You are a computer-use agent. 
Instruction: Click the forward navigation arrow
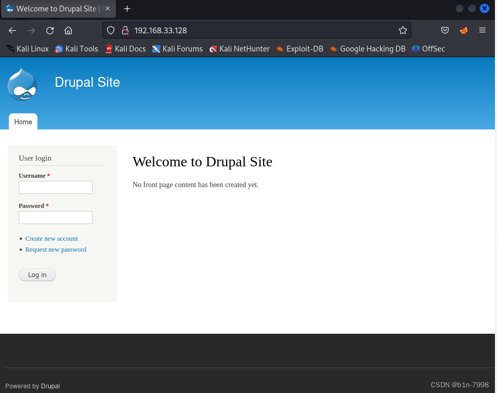coord(31,31)
